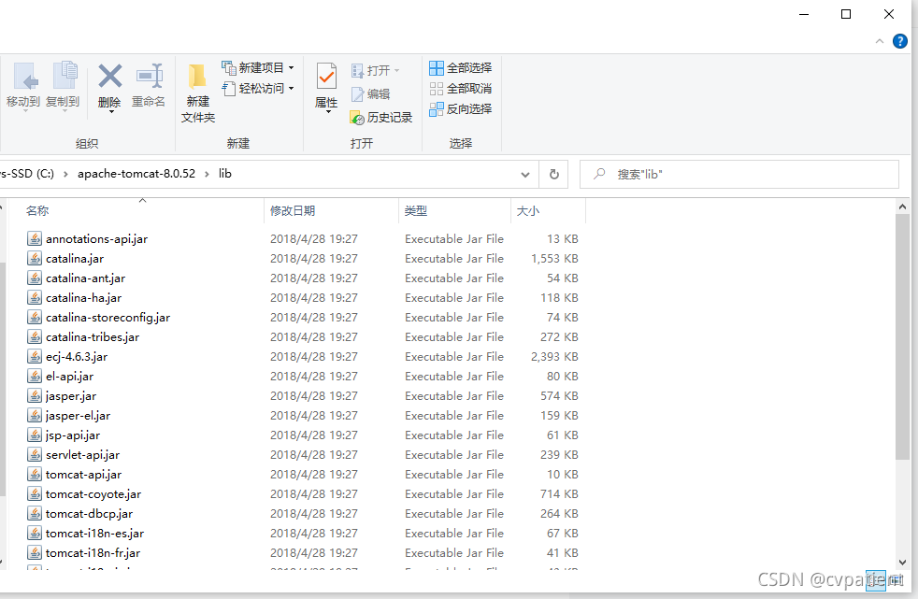Select the jsp-api.jar file icon
This screenshot has height=599, width=918.
tap(35, 435)
